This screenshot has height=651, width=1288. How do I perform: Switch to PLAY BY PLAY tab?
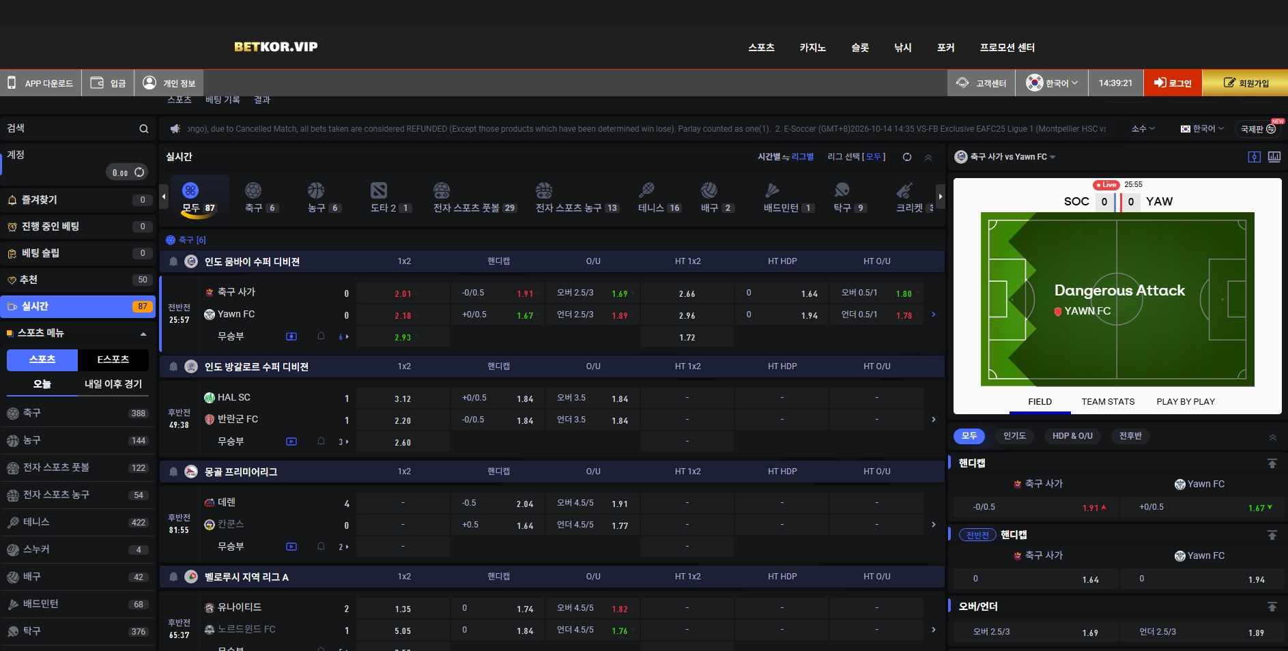[x=1186, y=401]
